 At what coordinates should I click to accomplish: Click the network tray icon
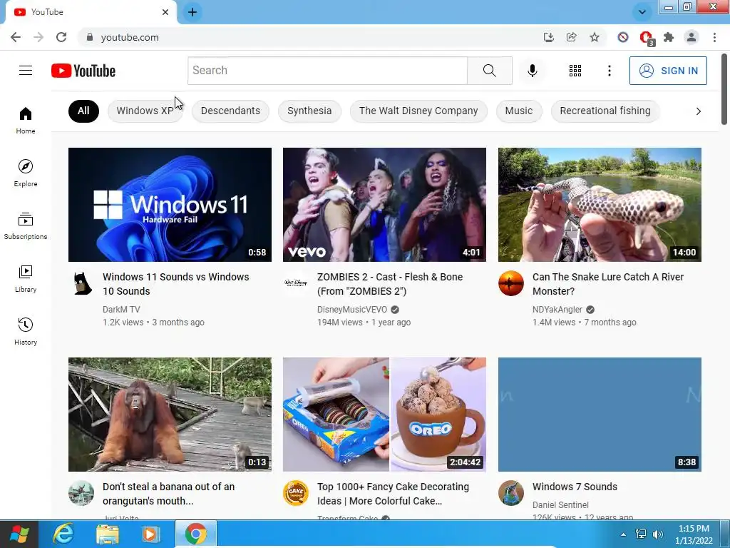click(x=641, y=534)
